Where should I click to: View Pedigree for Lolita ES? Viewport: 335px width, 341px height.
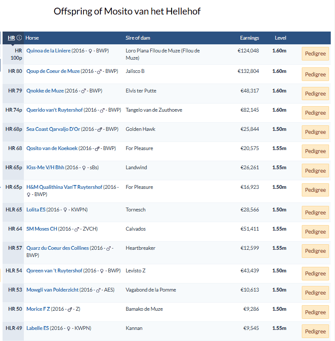pyautogui.click(x=315, y=212)
